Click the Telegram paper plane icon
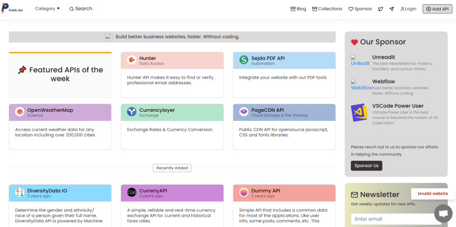Screen dimensions: 456x227 coord(391,9)
